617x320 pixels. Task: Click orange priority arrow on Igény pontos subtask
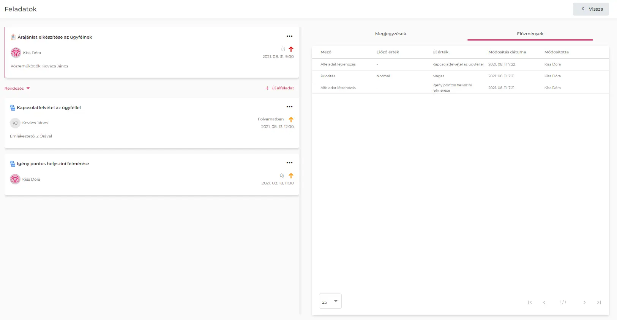click(x=291, y=176)
